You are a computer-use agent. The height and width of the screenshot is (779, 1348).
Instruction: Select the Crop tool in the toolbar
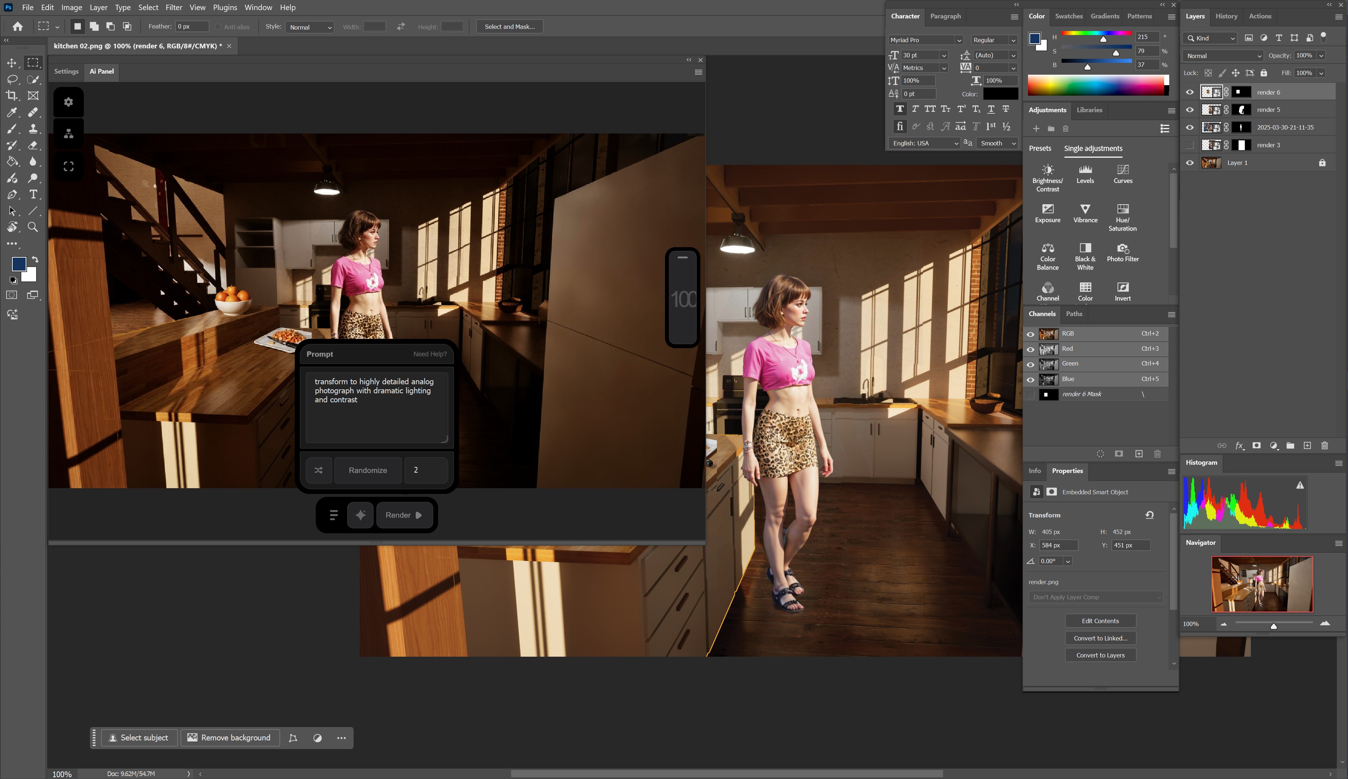pos(12,96)
